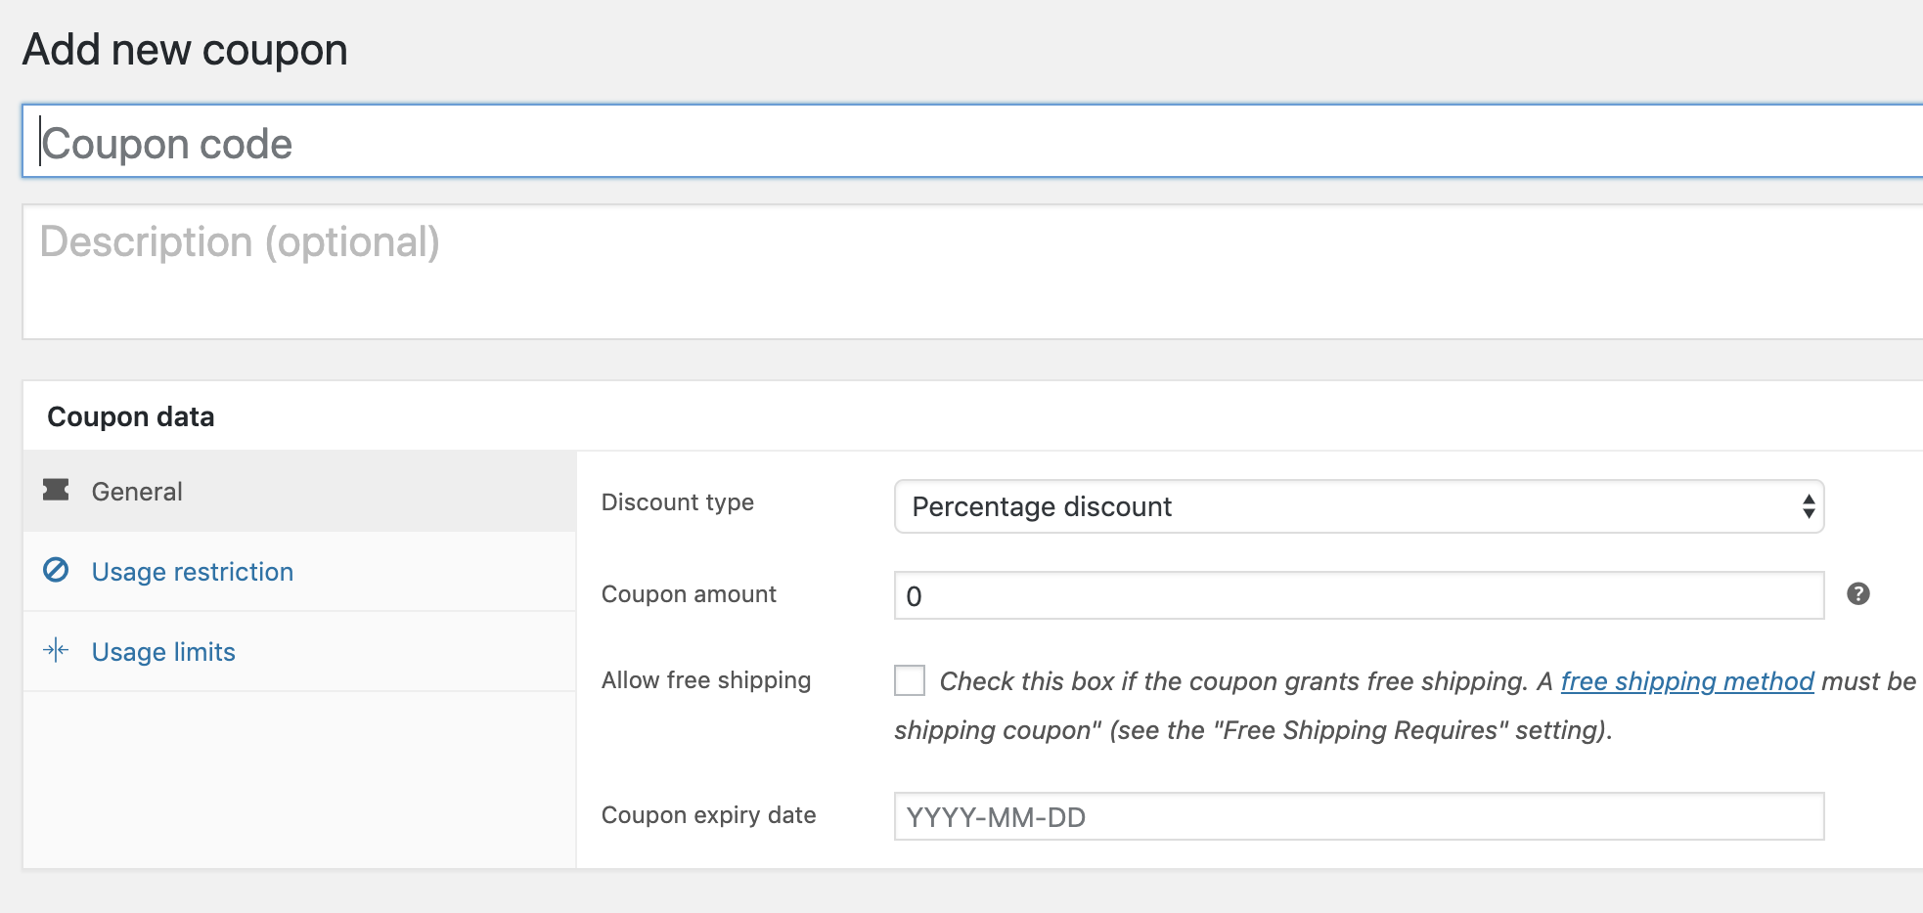Click the Coupon expiry date field

coord(1358,816)
